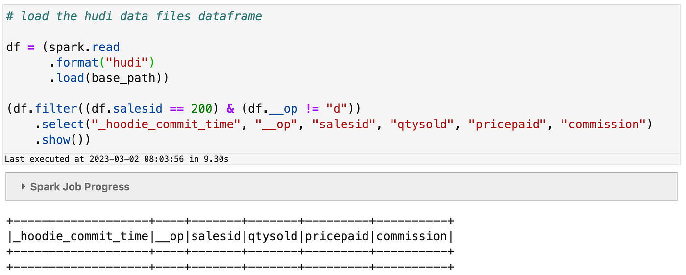Click the commission output column header
This screenshot has width=686, height=275.
[412, 236]
